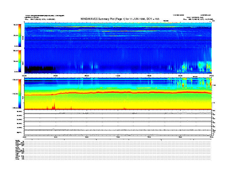Click the TNR vertical axis label
Image resolution: width=228 pixels, height=176 pixels.
23,98
